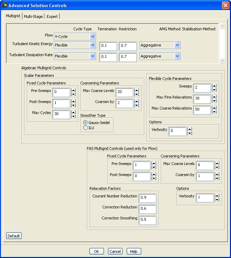The width and height of the screenshot is (231, 258).
Task: Increase Max Fine Relaxations value
Action: 214,97
